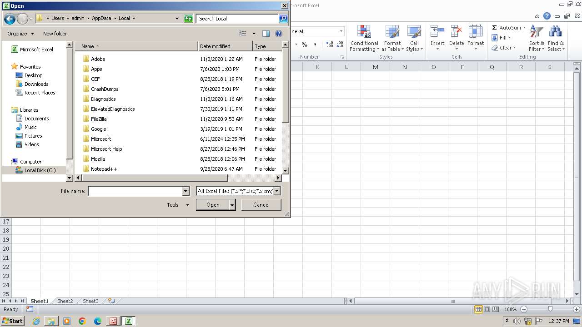Switch to Sheet1 tab
582x327 pixels.
point(39,301)
